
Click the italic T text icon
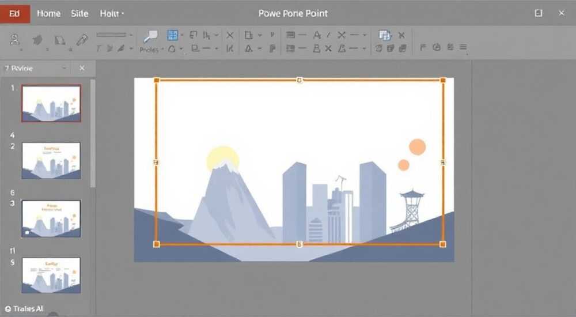(98, 48)
